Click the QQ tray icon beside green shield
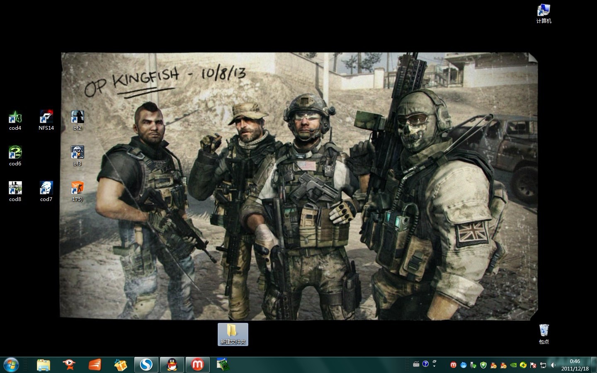This screenshot has height=373, width=597. 493,365
